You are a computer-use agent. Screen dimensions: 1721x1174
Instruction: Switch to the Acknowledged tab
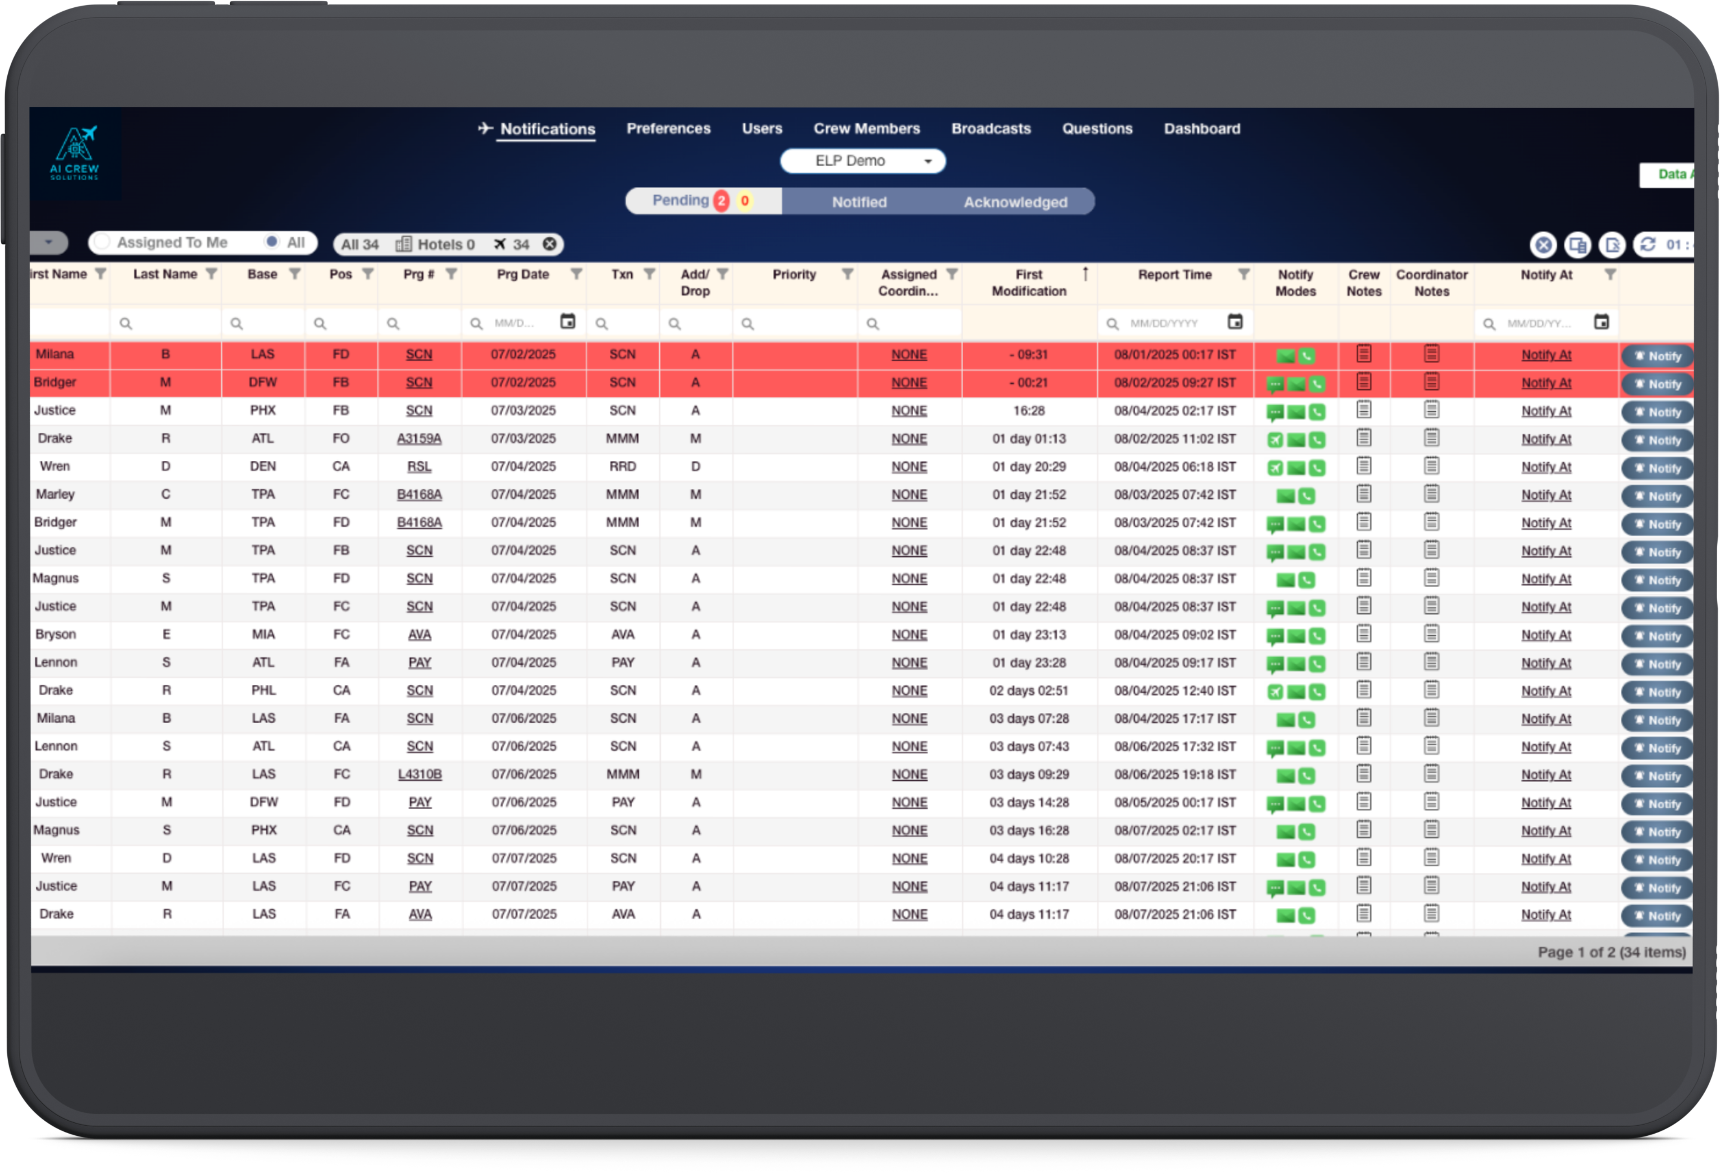(1014, 201)
